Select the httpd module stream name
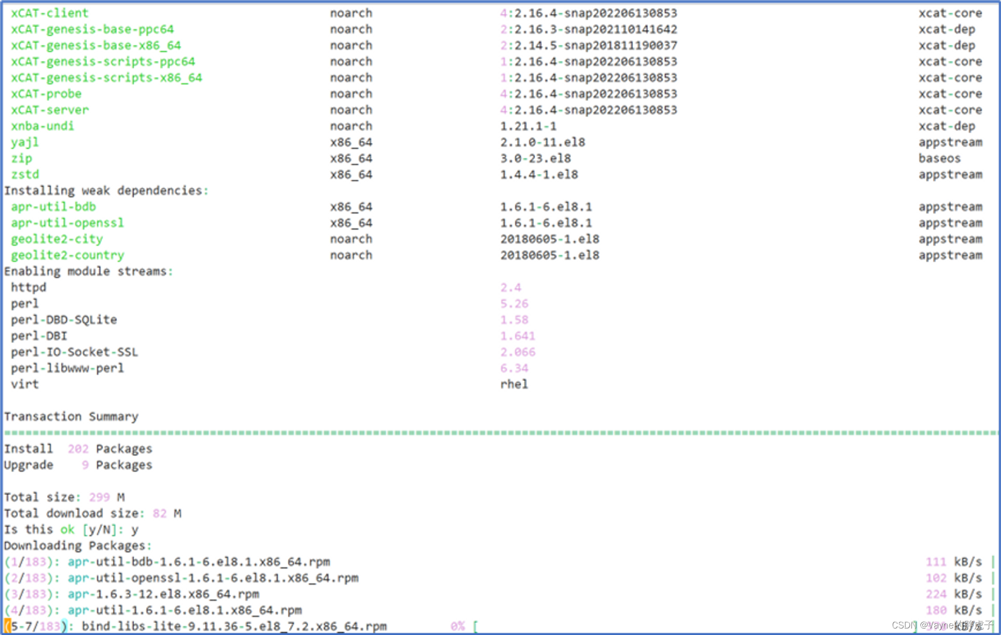1001x635 pixels. (x=29, y=287)
